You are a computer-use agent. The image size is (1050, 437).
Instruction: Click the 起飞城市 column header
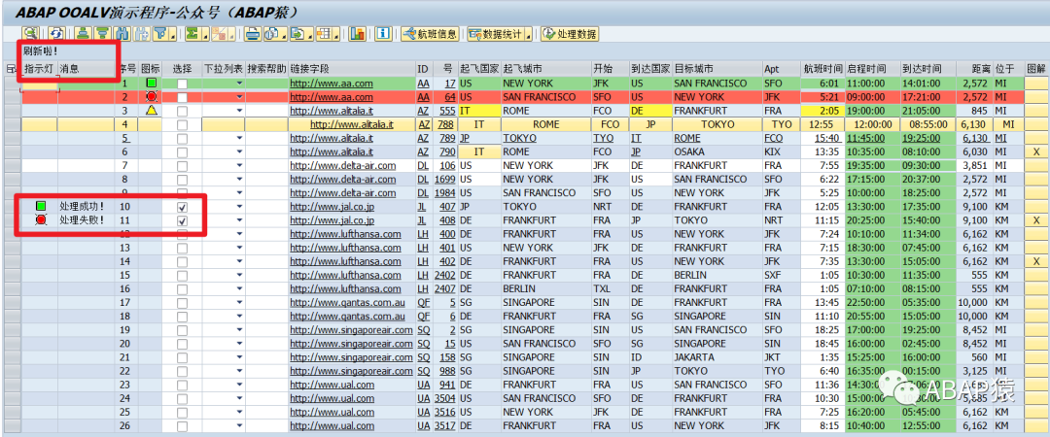tap(545, 68)
